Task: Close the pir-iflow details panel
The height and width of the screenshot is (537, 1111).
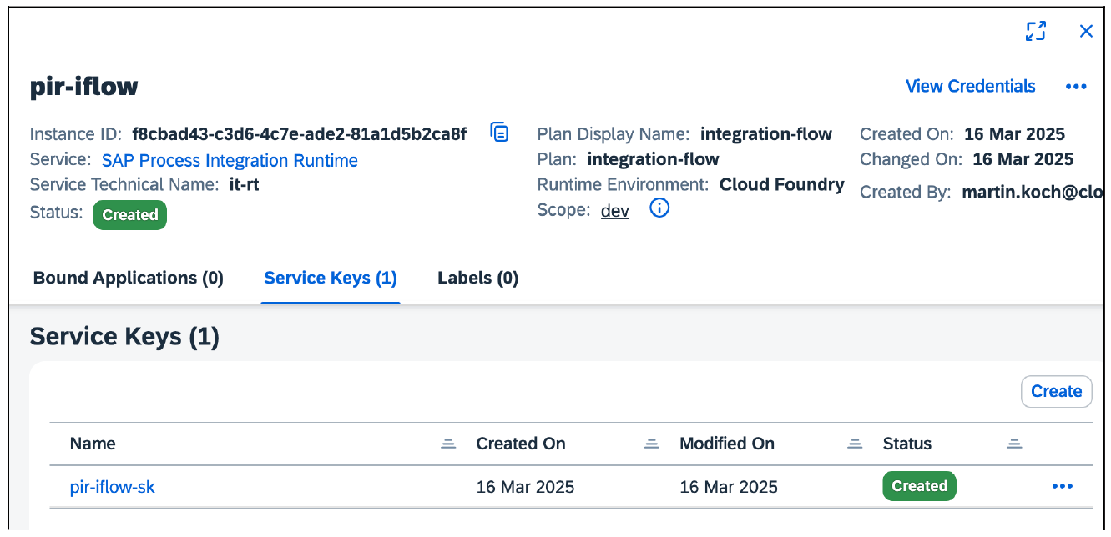Action: click(x=1086, y=32)
